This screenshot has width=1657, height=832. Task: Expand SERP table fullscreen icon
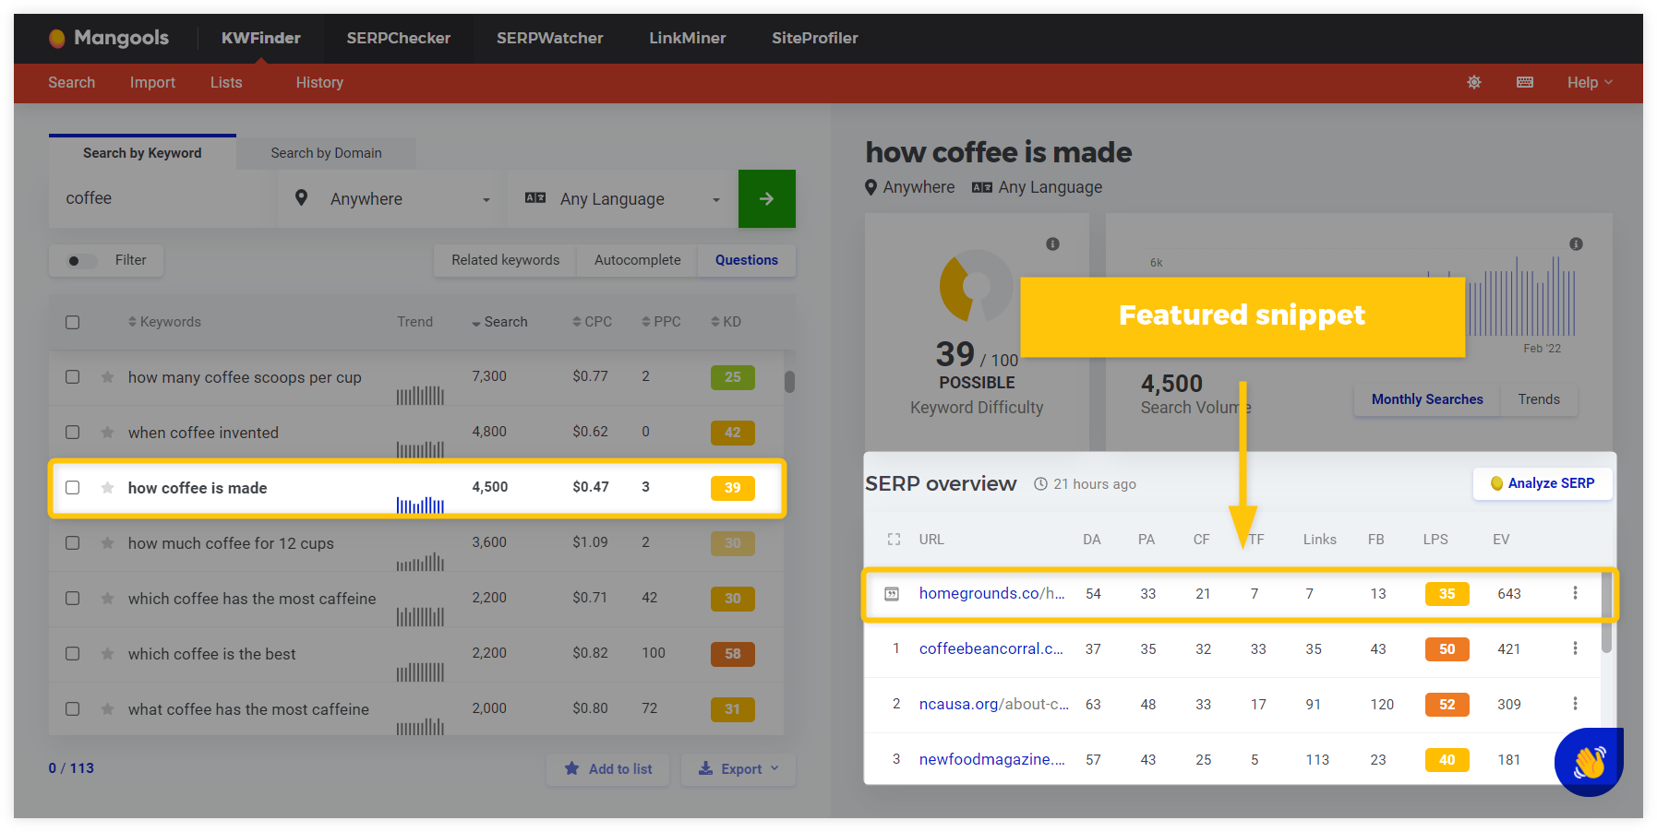[x=894, y=540]
